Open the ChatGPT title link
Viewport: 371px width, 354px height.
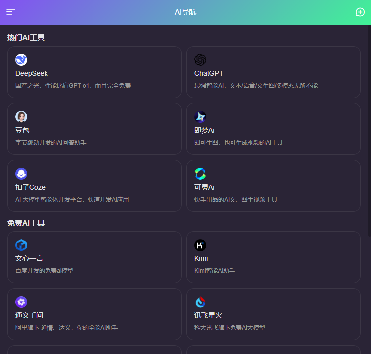208,73
